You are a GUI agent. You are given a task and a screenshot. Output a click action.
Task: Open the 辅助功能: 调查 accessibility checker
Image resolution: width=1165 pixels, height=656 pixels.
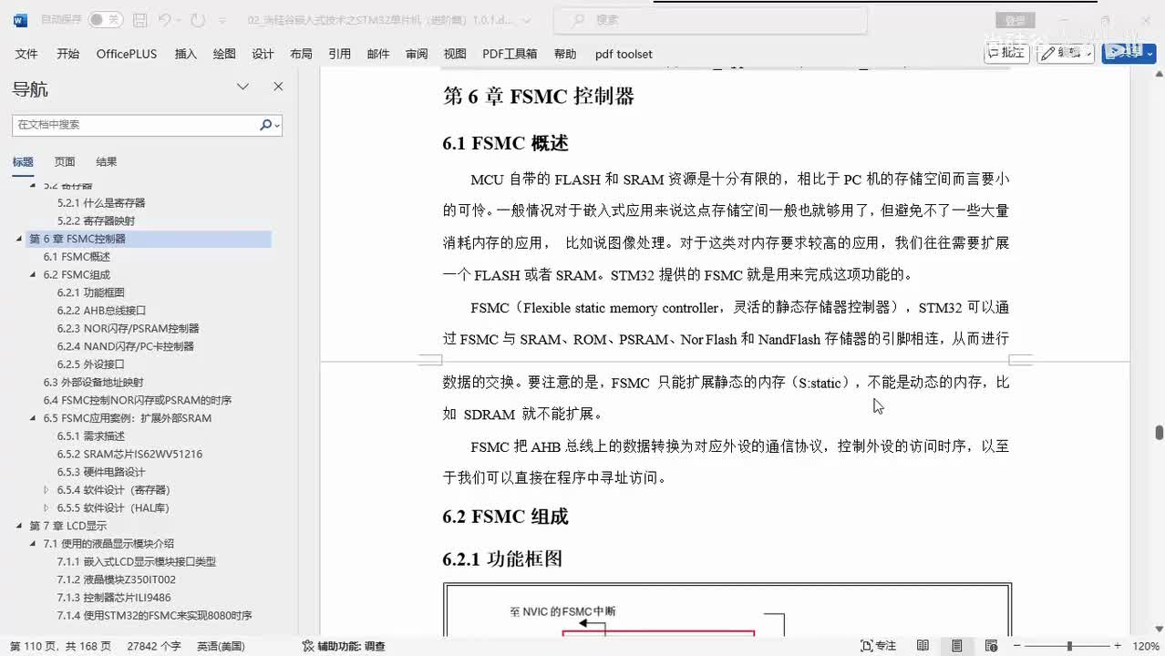pyautogui.click(x=344, y=646)
